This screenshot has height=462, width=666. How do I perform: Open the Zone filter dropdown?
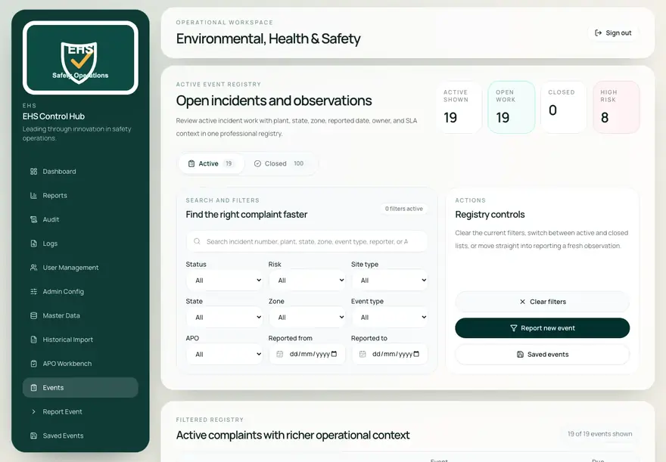click(307, 318)
